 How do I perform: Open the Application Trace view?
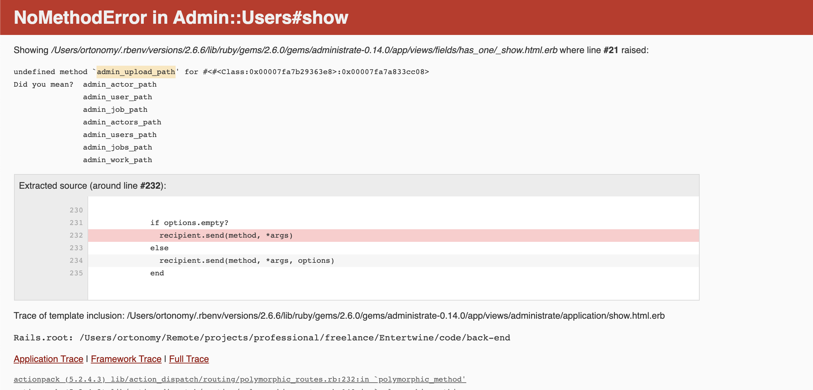click(x=48, y=359)
